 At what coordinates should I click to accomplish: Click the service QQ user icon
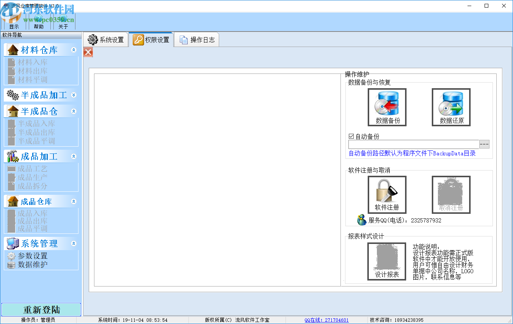[362, 220]
